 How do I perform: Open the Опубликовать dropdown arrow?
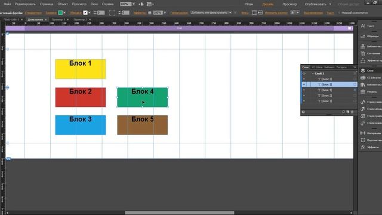[x=330, y=4]
